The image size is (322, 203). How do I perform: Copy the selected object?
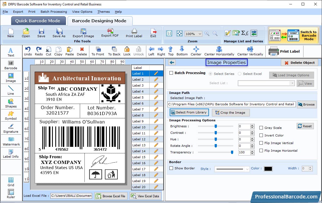(58, 51)
